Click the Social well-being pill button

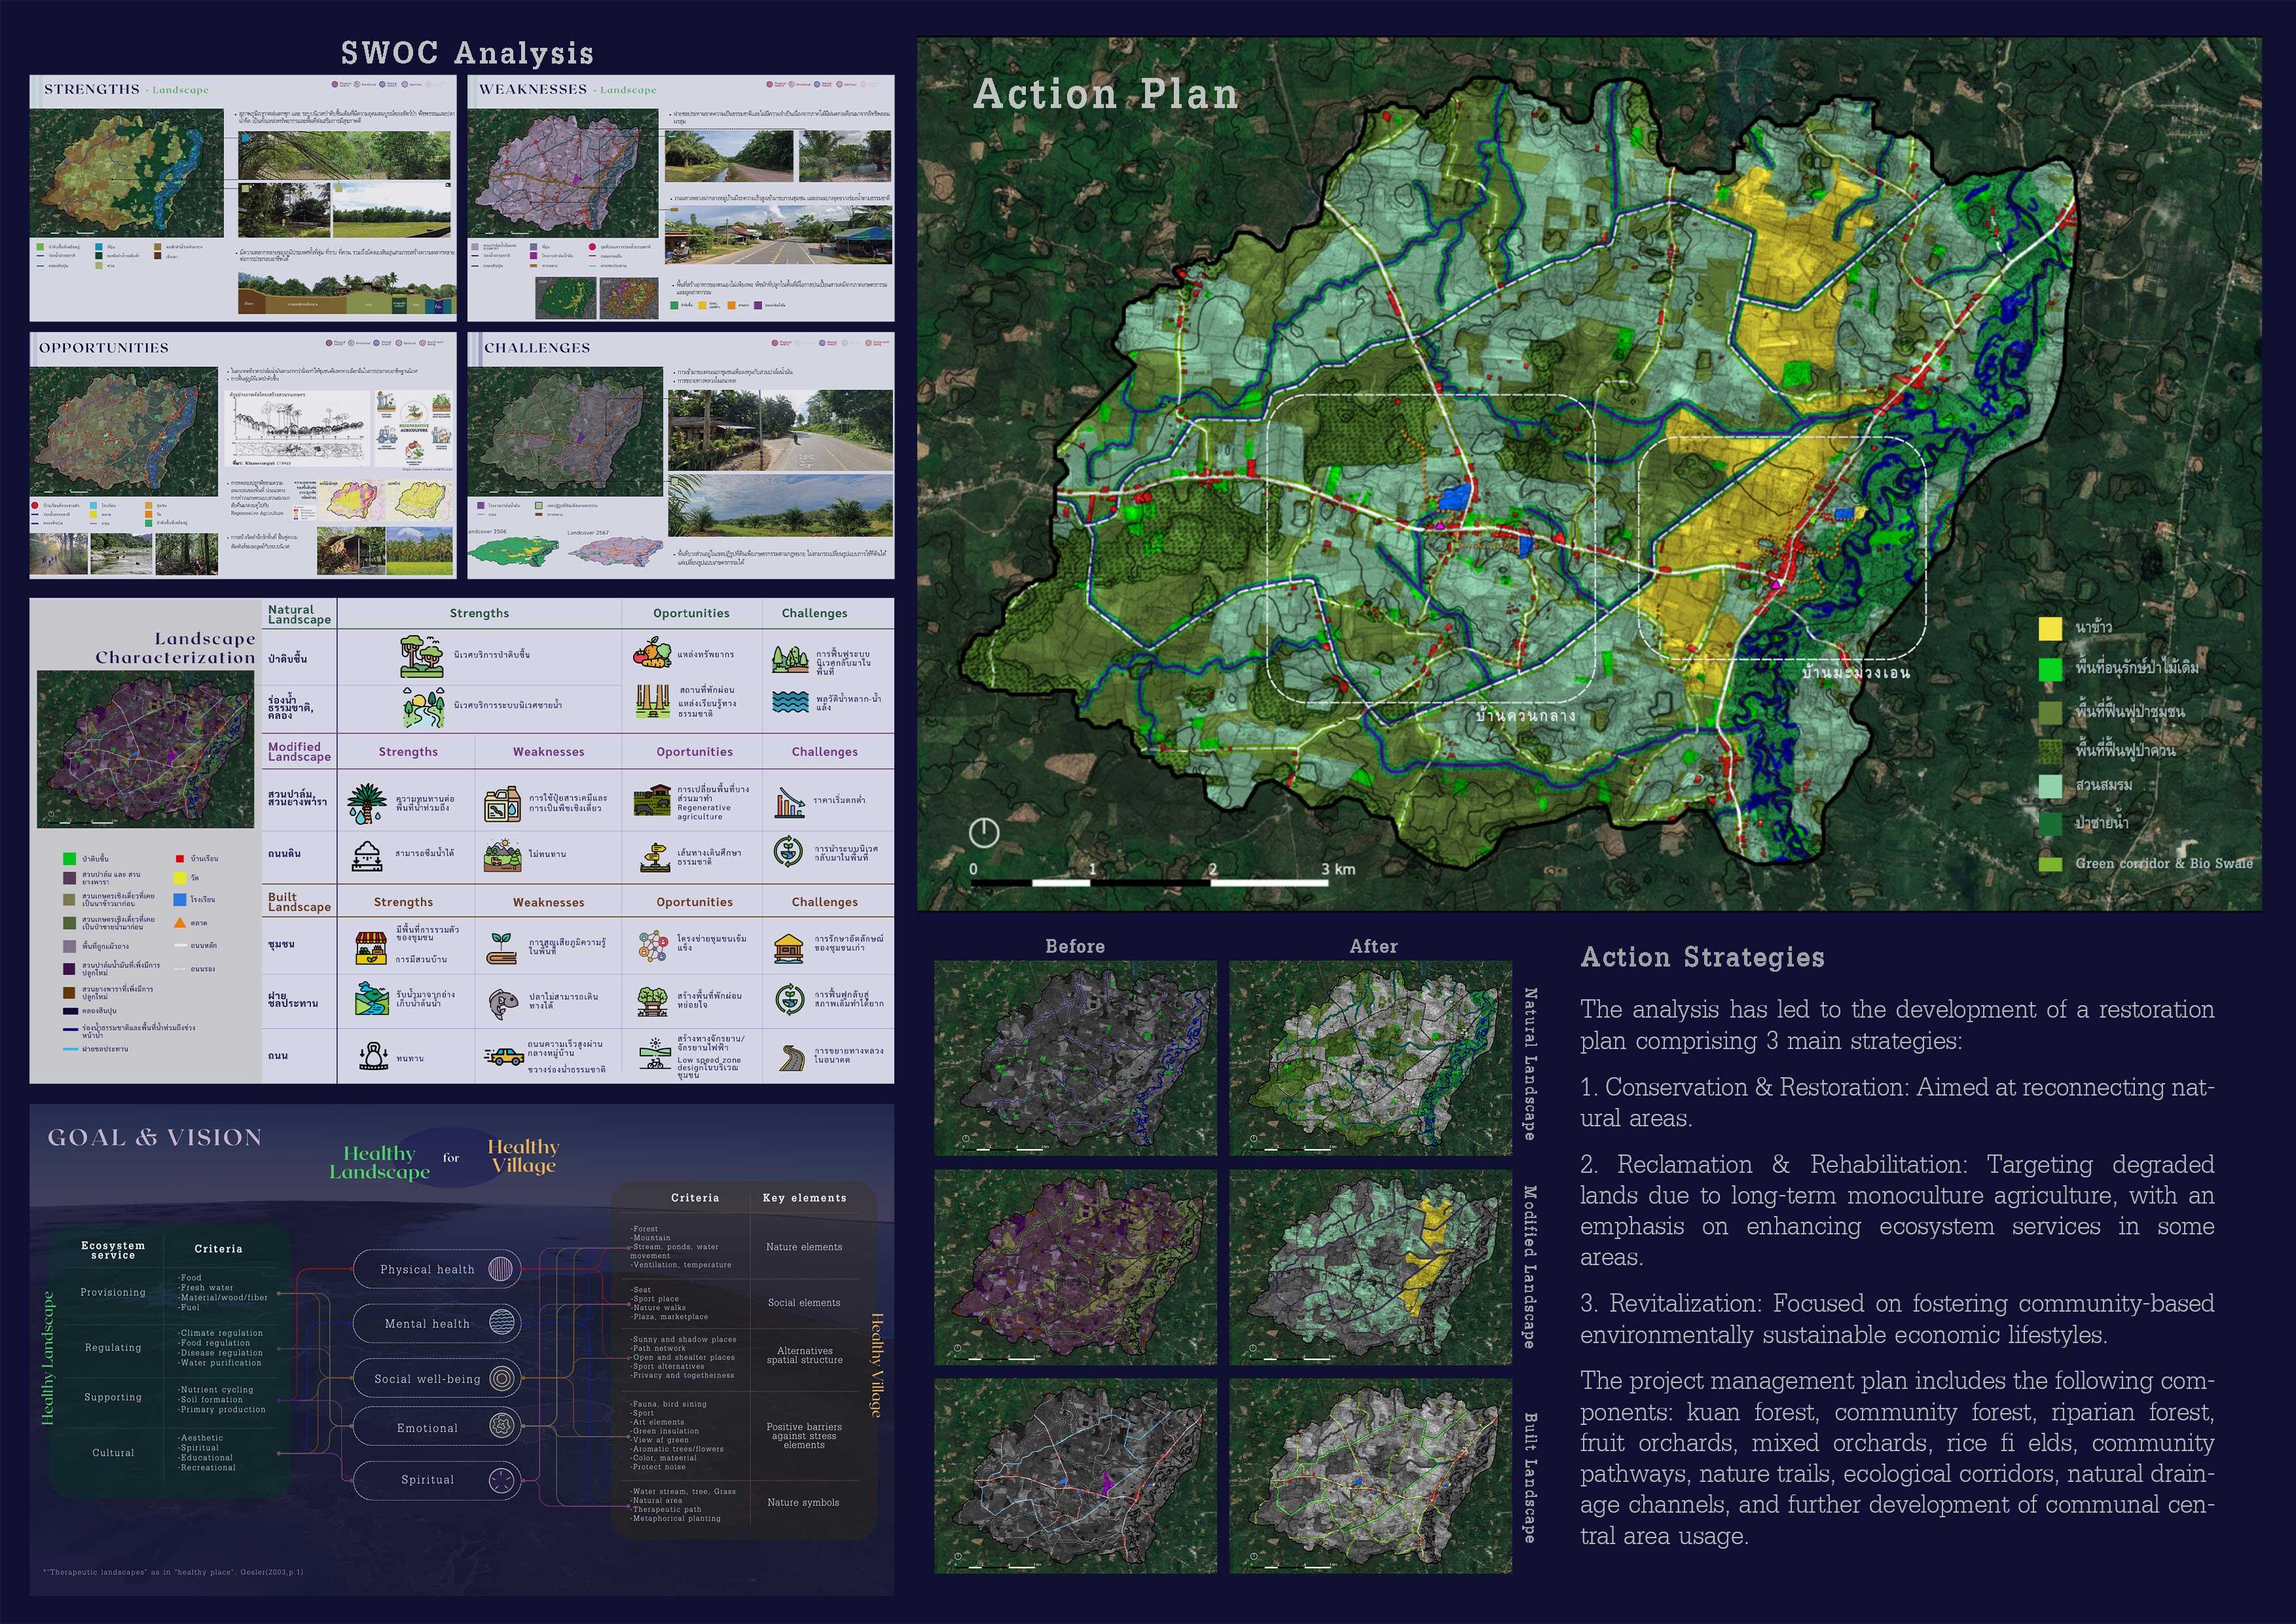pos(436,1379)
